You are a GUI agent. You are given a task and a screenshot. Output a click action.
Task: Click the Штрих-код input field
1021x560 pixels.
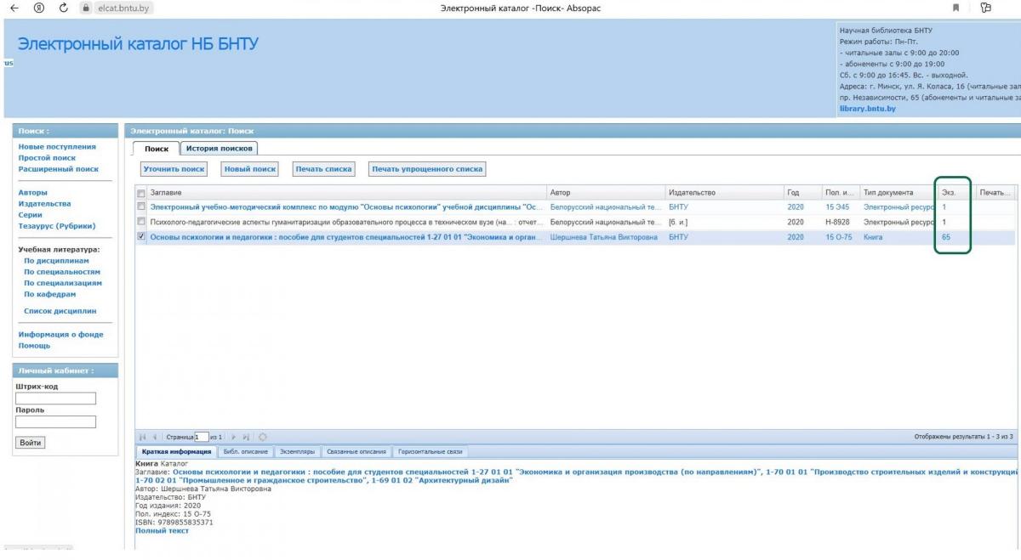click(x=55, y=399)
